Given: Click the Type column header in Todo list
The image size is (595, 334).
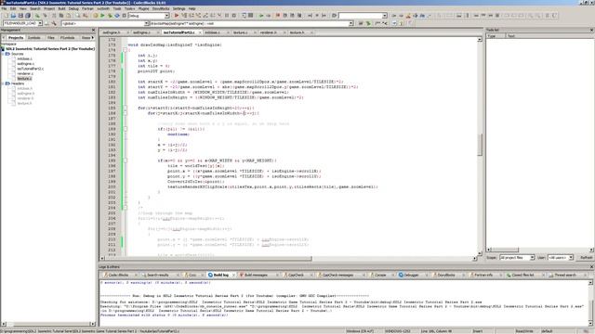Looking at the screenshot, I should [496, 36].
